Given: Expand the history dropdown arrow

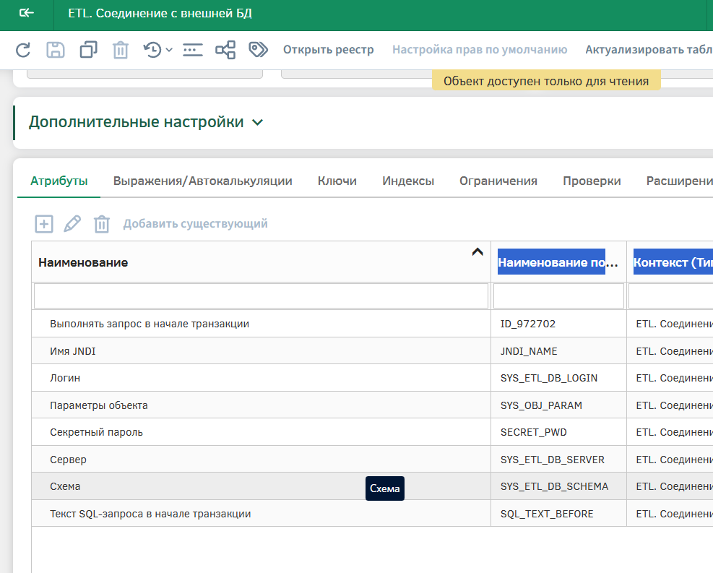Looking at the screenshot, I should [x=169, y=50].
